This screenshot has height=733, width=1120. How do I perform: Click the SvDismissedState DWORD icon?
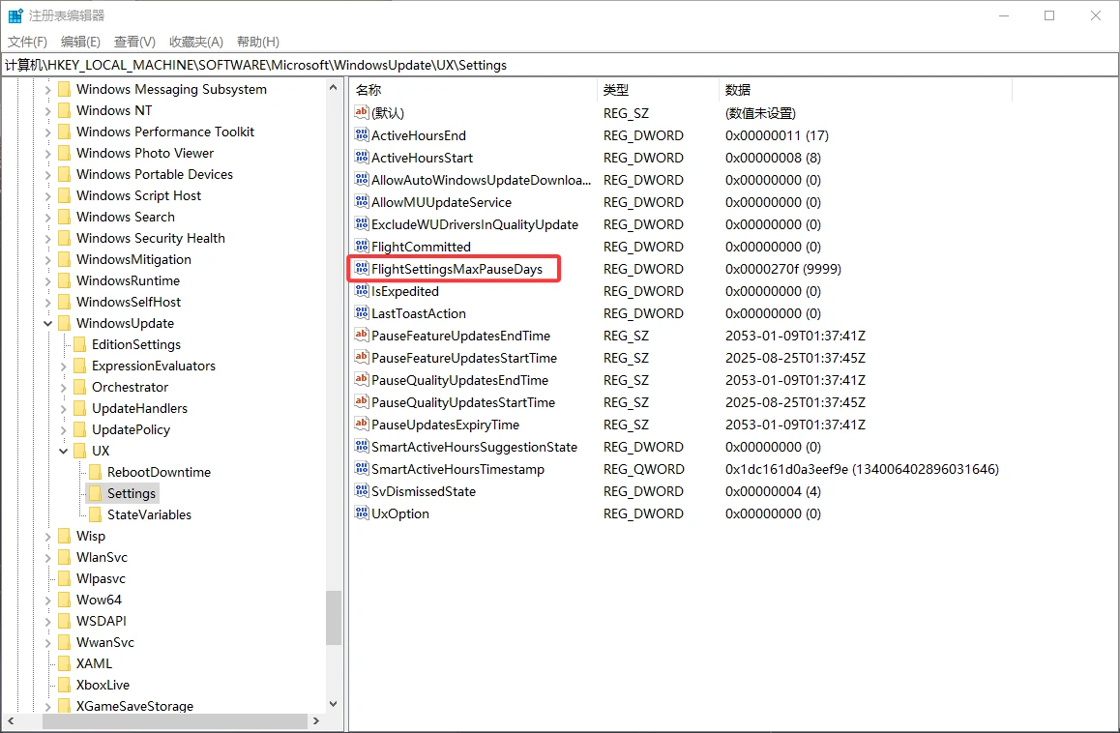[362, 490]
